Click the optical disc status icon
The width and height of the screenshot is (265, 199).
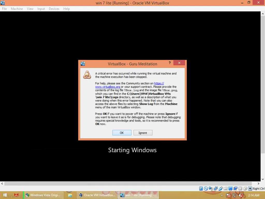(x=206, y=189)
